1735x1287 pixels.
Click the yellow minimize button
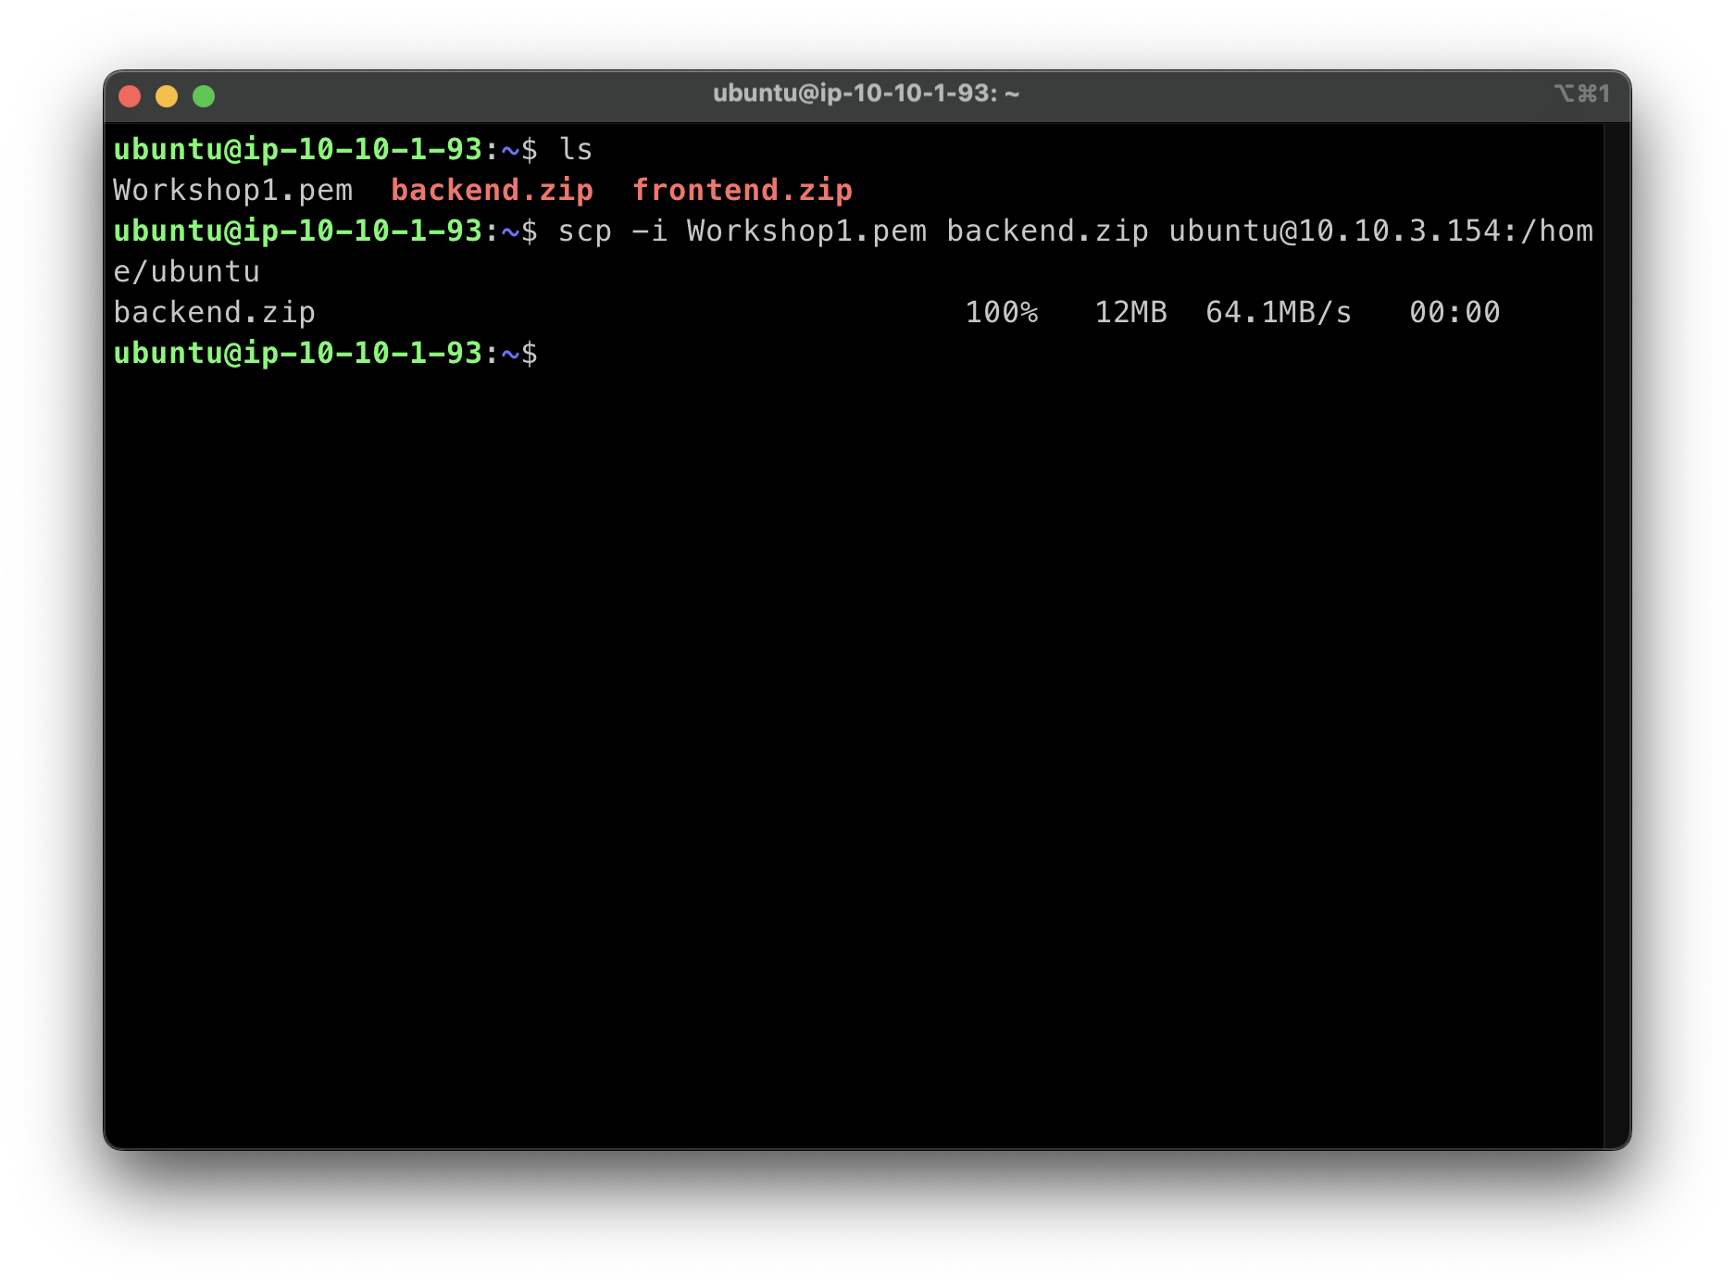[x=167, y=95]
